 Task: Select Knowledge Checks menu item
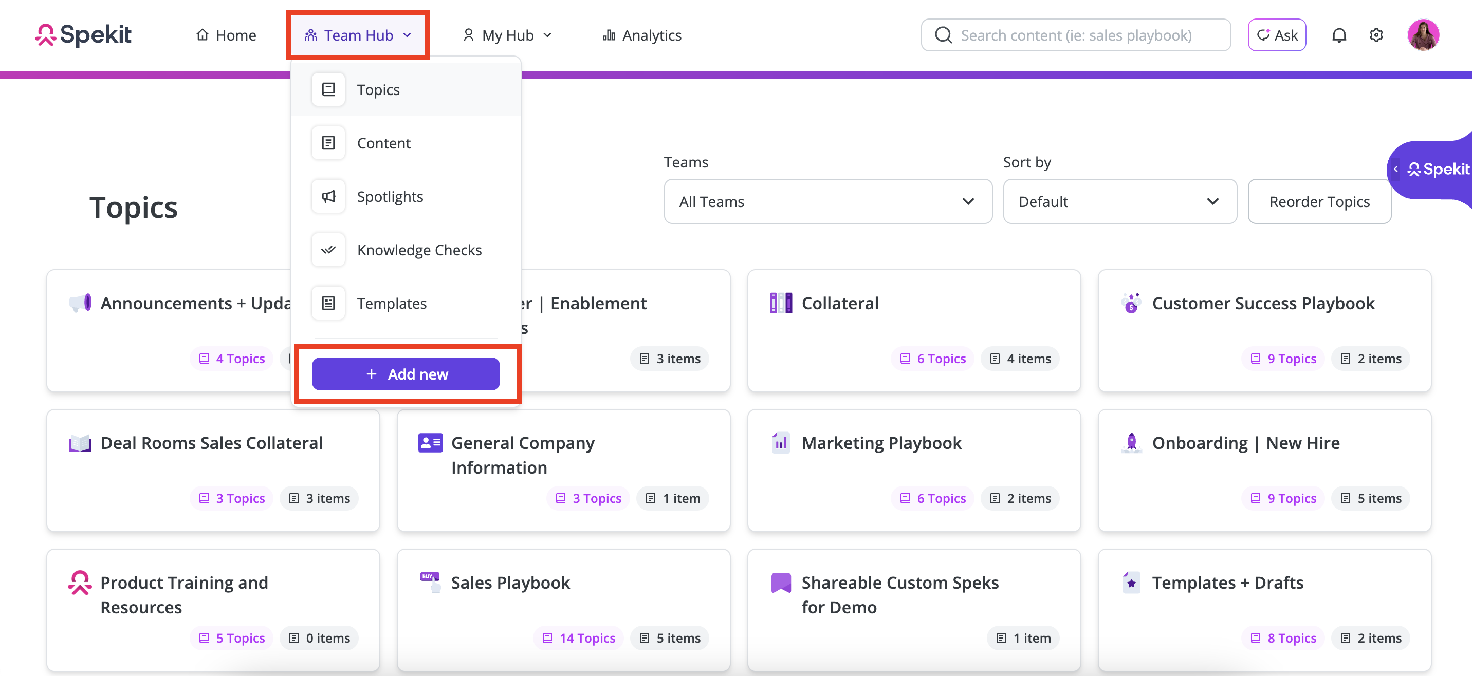click(406, 250)
